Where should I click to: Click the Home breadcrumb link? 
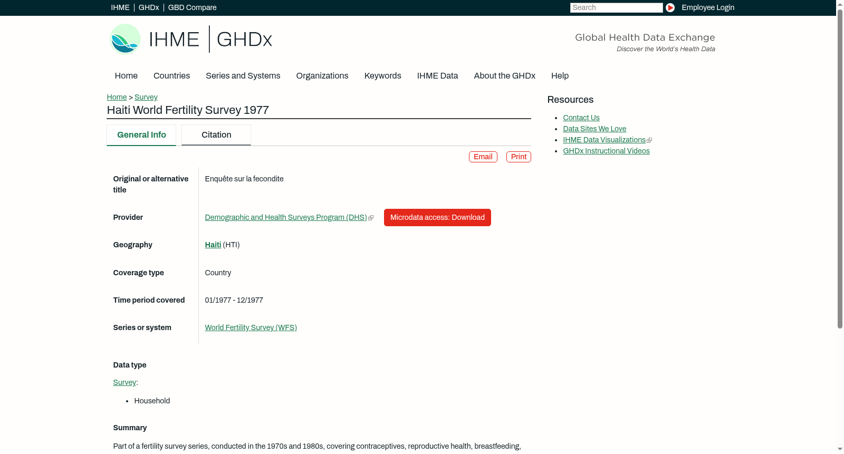click(117, 97)
